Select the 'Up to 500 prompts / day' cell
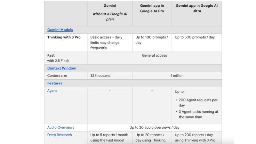Screen dimensions: 256x144 195,37
